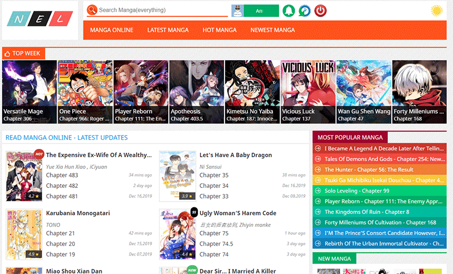The image size is (453, 274).
Task: Focus the Search Manga input field
Action: (163, 10)
